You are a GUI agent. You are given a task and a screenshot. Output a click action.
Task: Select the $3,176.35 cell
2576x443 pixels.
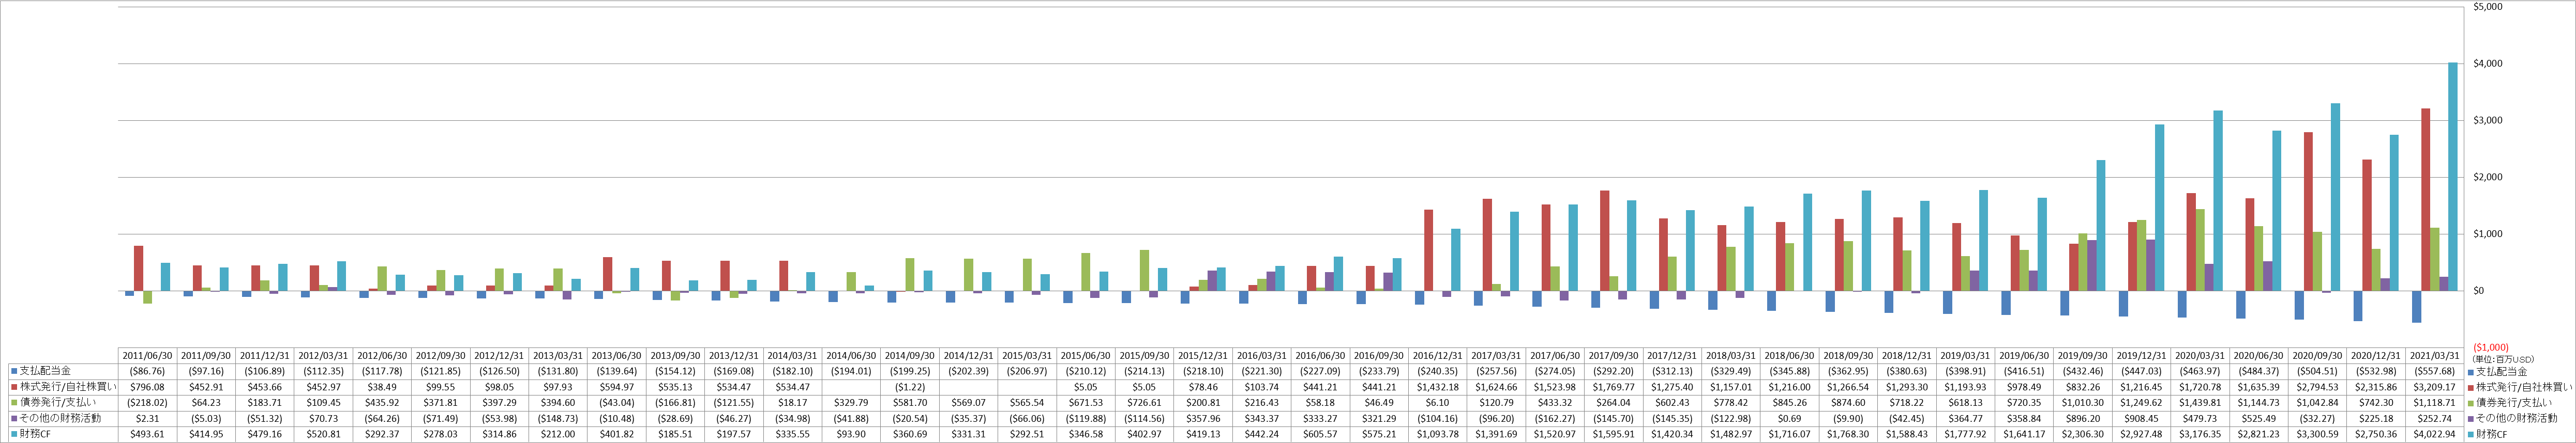[x=2199, y=434]
